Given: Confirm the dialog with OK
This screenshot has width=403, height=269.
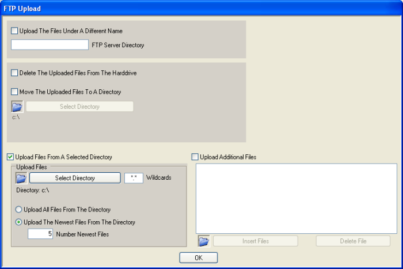Looking at the screenshot, I should click(198, 257).
